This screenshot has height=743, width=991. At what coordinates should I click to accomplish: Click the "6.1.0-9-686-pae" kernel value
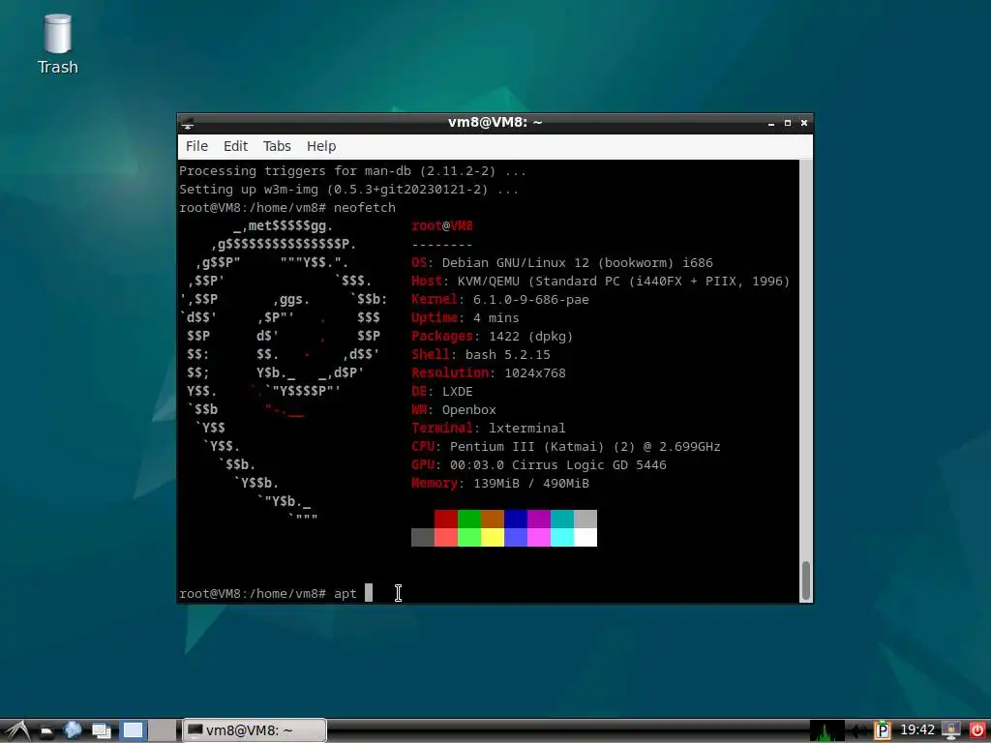point(531,300)
